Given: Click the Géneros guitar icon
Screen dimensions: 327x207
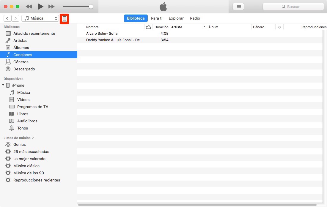Looking at the screenshot, I should click(8, 62).
